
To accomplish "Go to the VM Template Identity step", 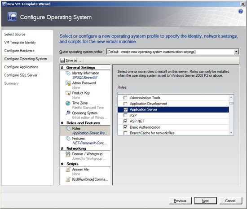I will (x=20, y=43).
